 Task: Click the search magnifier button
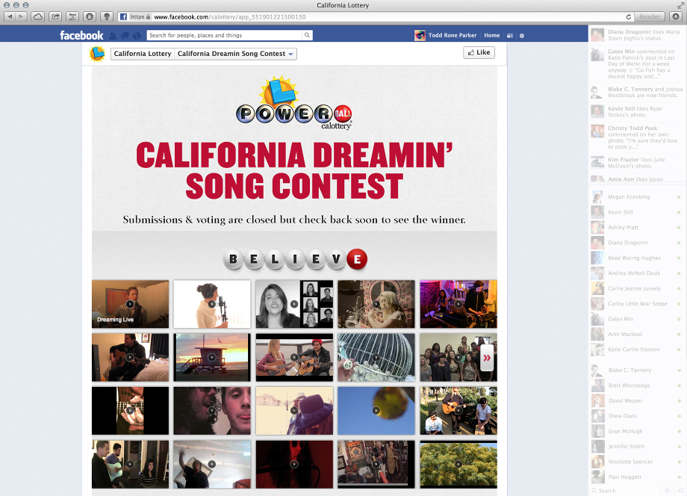point(307,35)
